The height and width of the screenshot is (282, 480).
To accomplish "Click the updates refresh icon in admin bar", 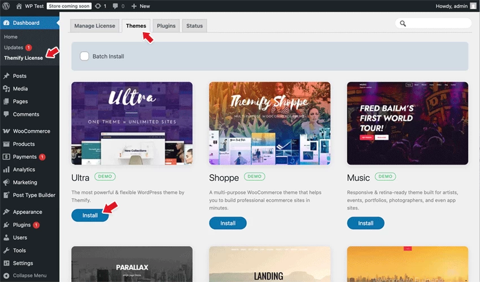I will click(98, 6).
